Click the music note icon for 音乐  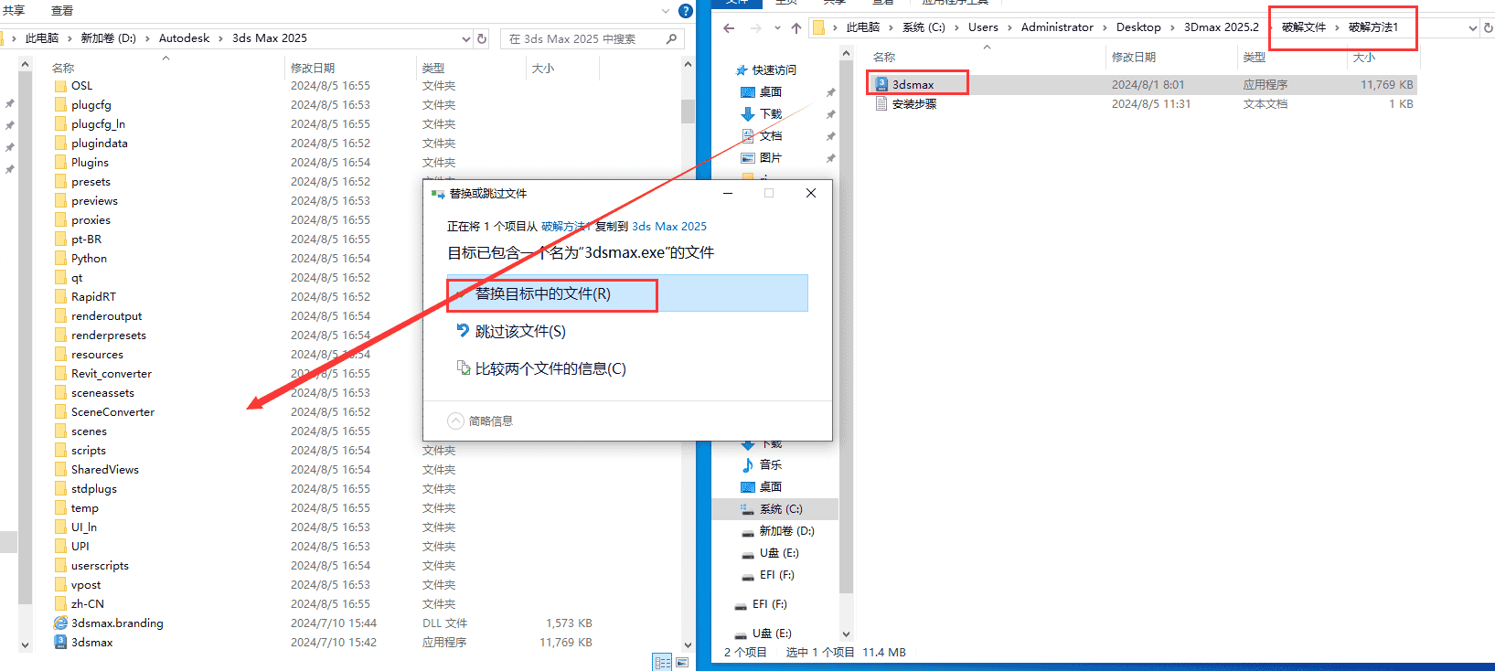[748, 464]
